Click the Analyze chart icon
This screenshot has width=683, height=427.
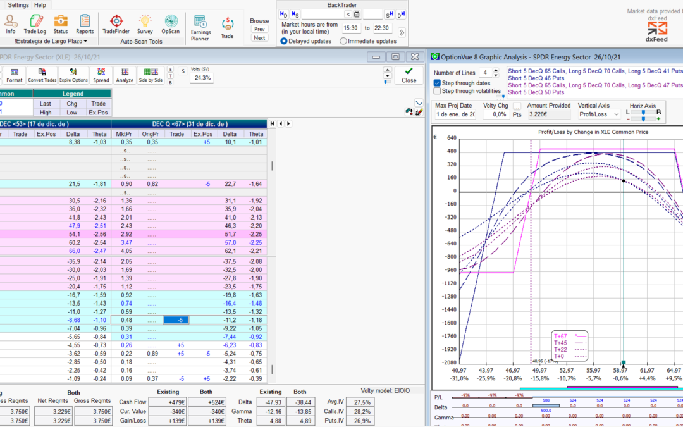[125, 75]
